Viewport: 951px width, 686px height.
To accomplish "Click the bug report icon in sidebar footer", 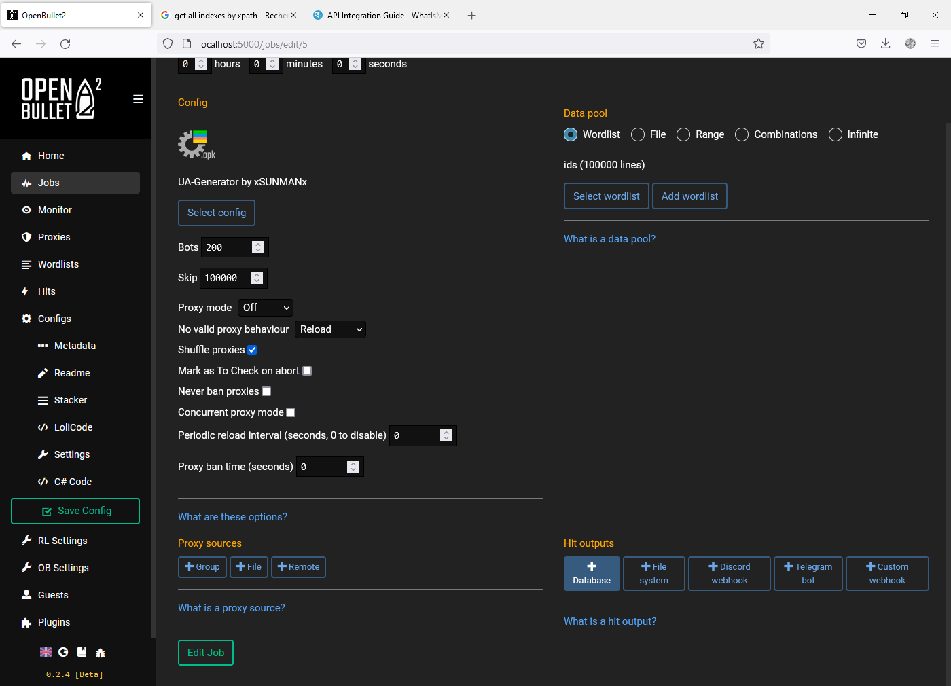I will (100, 652).
